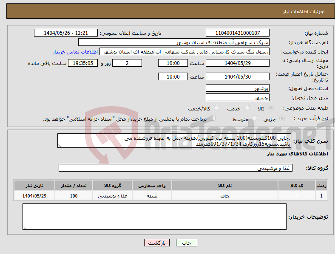The width and height of the screenshot is (335, 254).
Task: Click the ردیف column header
Action: (321, 186)
